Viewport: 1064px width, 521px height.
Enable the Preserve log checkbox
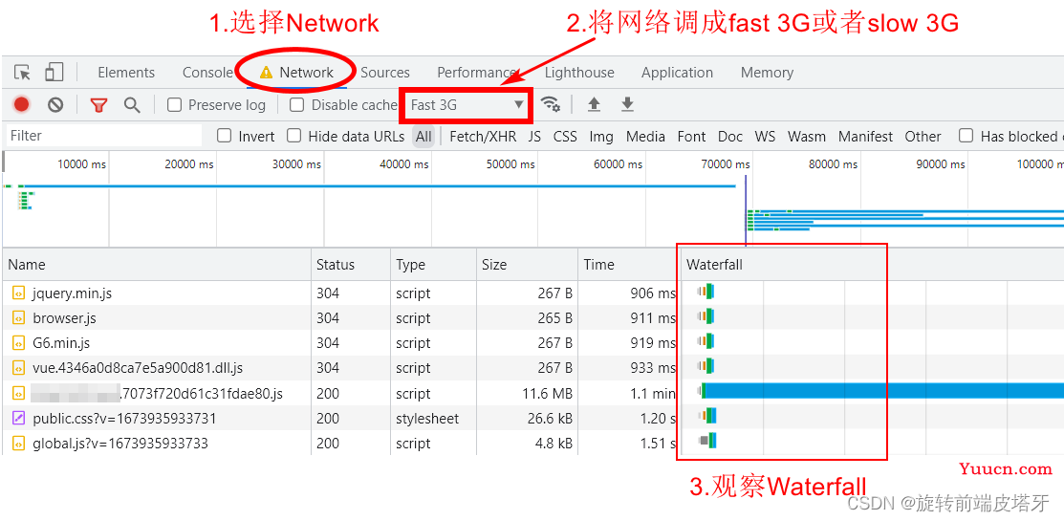click(174, 105)
